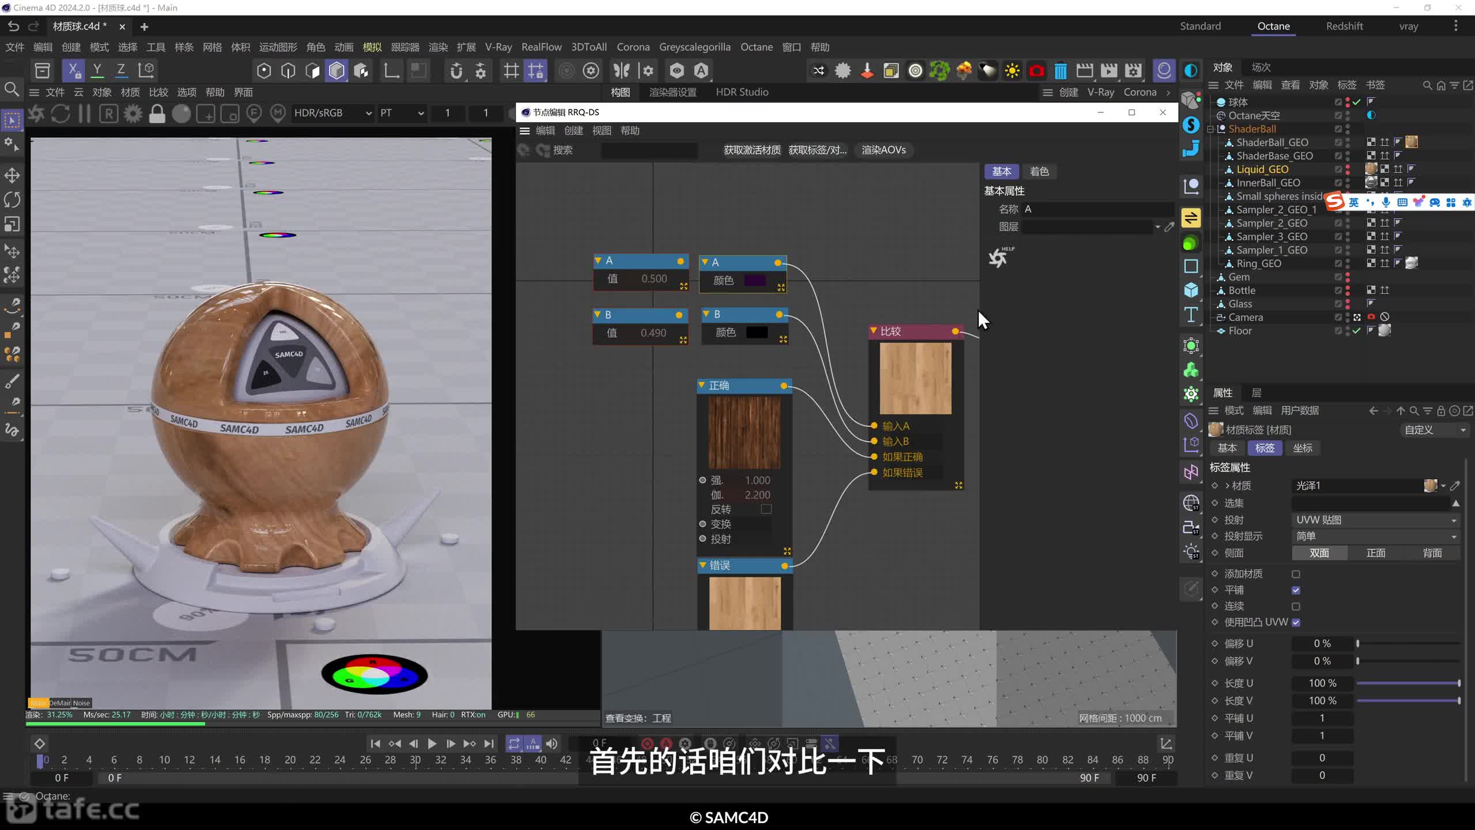Open the 自定义 preset dropdown
The height and width of the screenshot is (830, 1475).
(1435, 430)
